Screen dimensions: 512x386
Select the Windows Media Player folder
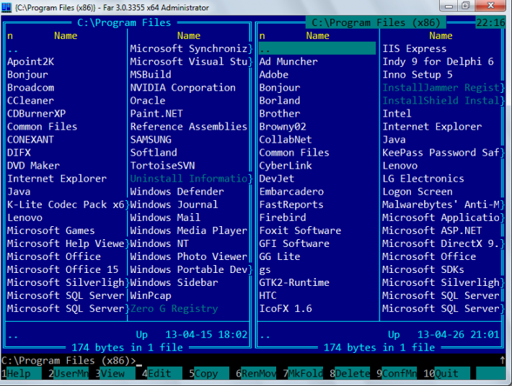point(189,230)
